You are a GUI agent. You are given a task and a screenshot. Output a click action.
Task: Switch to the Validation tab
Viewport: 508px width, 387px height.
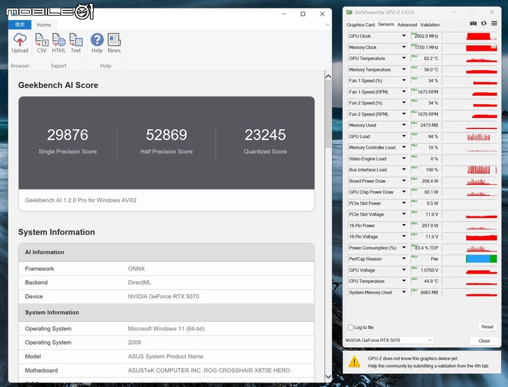(430, 25)
